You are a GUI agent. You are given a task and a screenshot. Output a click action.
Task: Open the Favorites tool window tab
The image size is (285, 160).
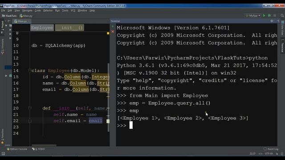(2, 136)
